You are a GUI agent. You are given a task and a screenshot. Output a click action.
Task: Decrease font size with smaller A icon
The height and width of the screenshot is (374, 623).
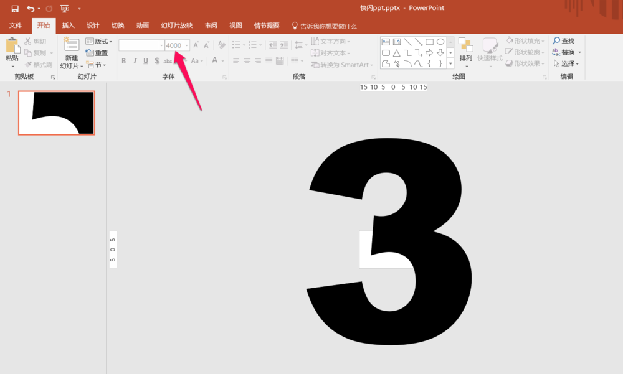207,45
